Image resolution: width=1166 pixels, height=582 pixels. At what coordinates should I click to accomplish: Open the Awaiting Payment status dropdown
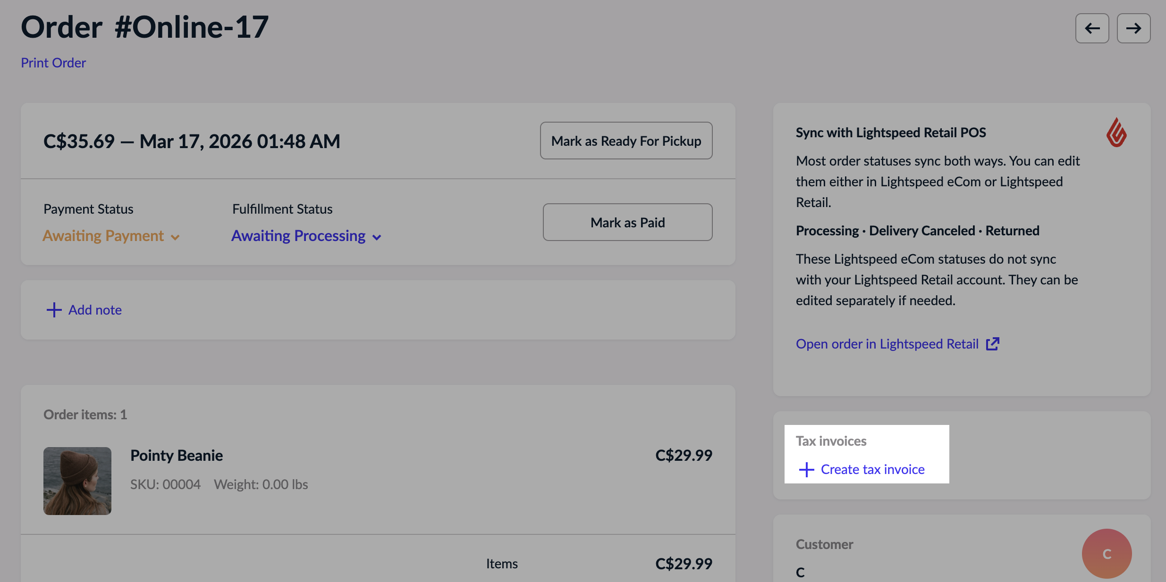click(x=111, y=236)
